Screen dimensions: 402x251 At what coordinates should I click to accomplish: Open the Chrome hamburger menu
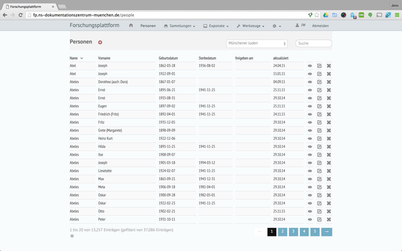click(x=397, y=15)
